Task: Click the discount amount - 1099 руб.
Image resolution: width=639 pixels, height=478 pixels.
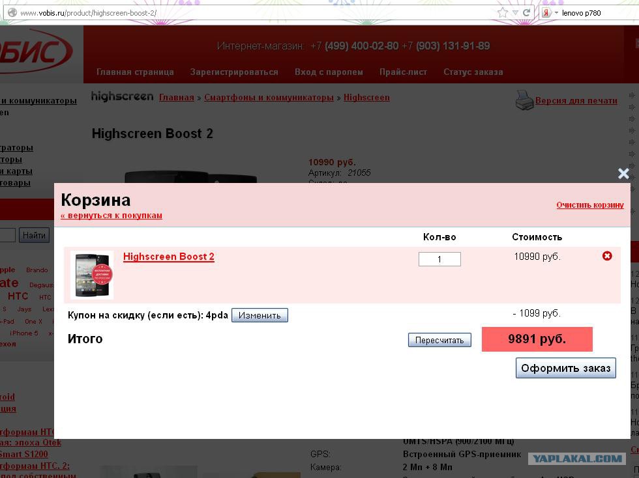Action: click(x=537, y=313)
